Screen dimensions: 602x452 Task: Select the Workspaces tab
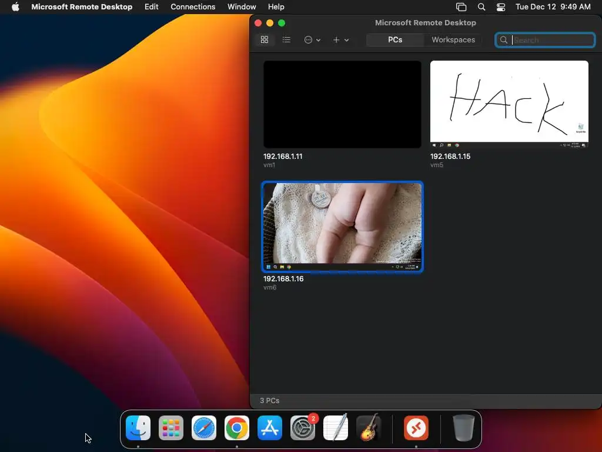453,39
